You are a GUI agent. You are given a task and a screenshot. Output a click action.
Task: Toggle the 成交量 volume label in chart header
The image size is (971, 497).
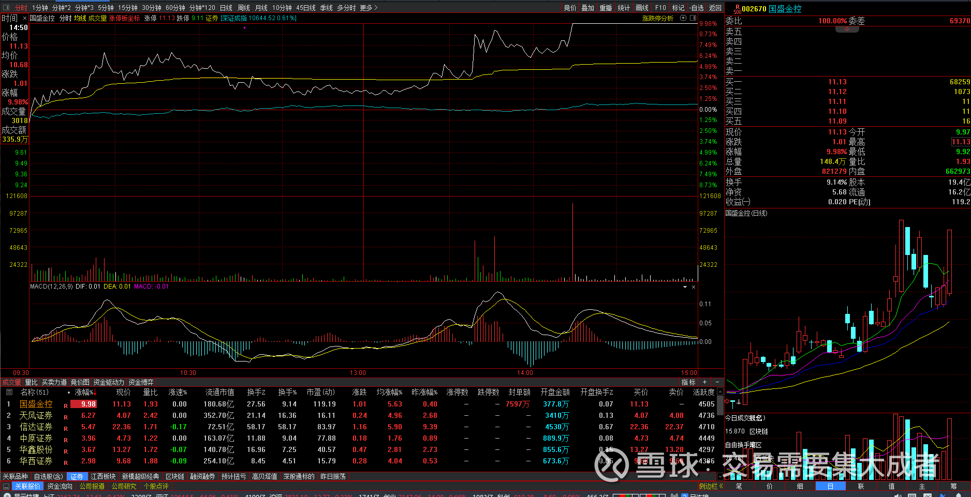coord(97,18)
